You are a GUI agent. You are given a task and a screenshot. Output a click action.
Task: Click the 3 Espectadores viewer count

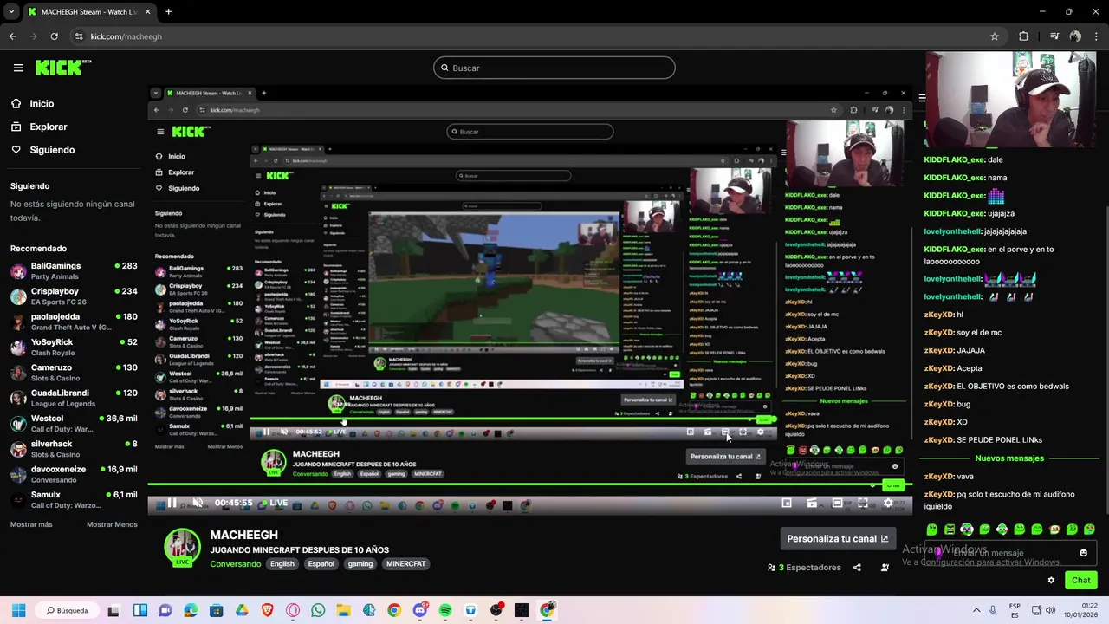point(804,568)
